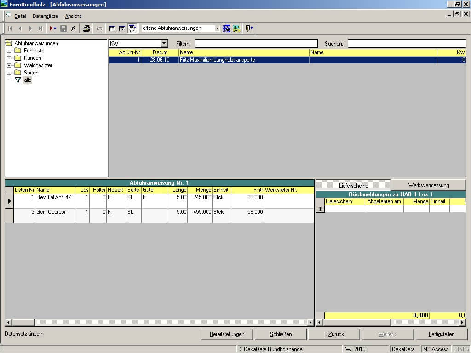Viewport: 471px width, 353px height.
Task: Exit the form using the door icon
Action: pos(249,28)
